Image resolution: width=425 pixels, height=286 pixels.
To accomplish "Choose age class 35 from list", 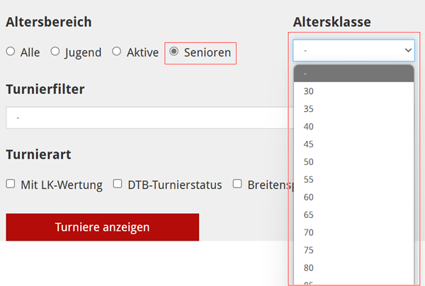I will [x=353, y=109].
